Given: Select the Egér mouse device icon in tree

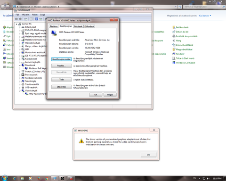Looking at the screenshot, I should tap(23, 33).
